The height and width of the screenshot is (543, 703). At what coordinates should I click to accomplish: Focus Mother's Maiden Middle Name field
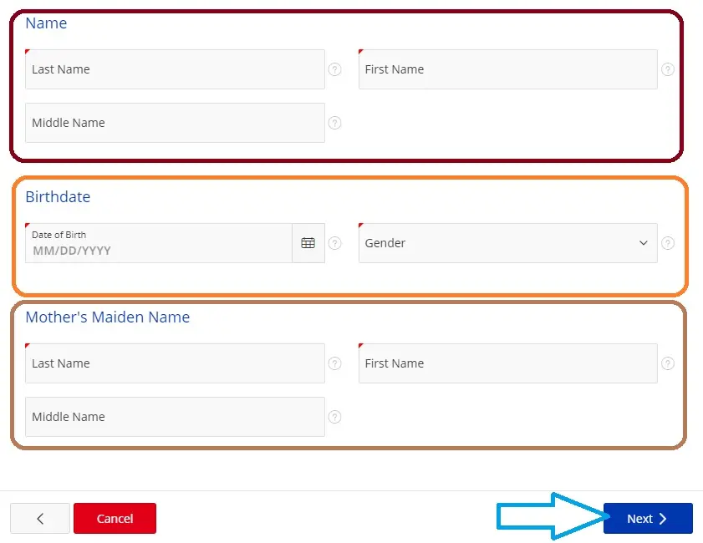tap(175, 417)
